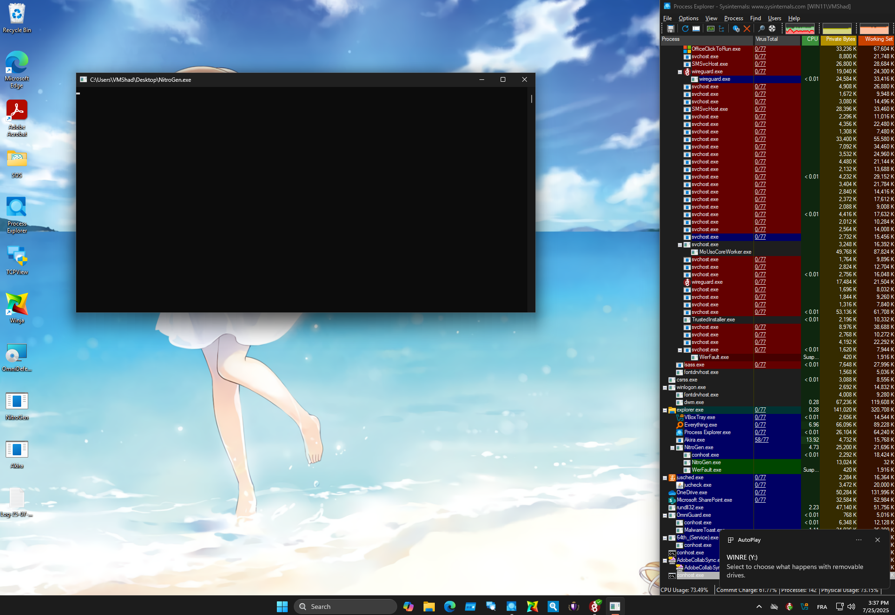Select the TCPView desktop icon
Image resolution: width=895 pixels, height=615 pixels.
coord(17,260)
